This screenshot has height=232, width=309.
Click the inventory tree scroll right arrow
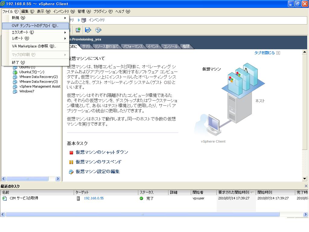coord(58,179)
